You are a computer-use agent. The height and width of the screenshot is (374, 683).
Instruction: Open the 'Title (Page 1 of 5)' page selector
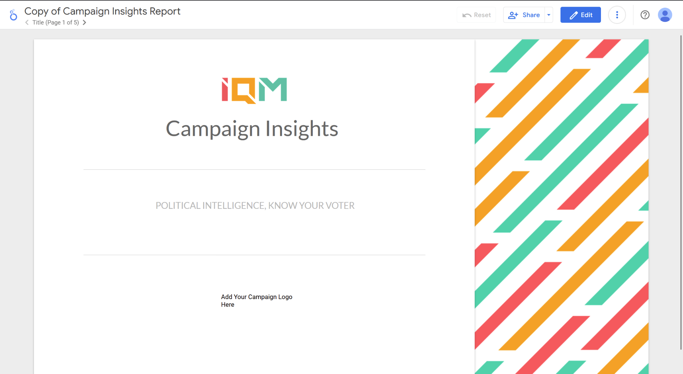click(x=56, y=22)
